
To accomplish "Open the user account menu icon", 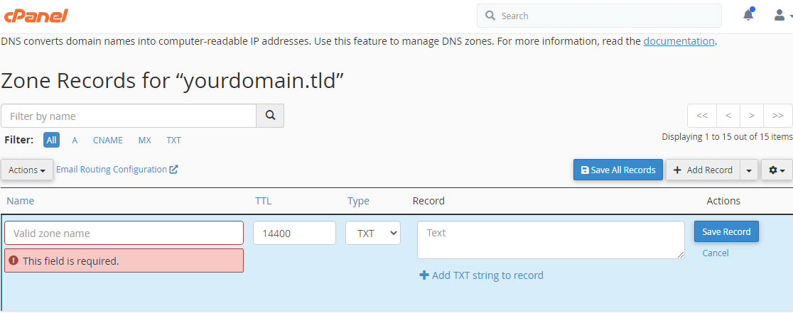I will coord(782,15).
